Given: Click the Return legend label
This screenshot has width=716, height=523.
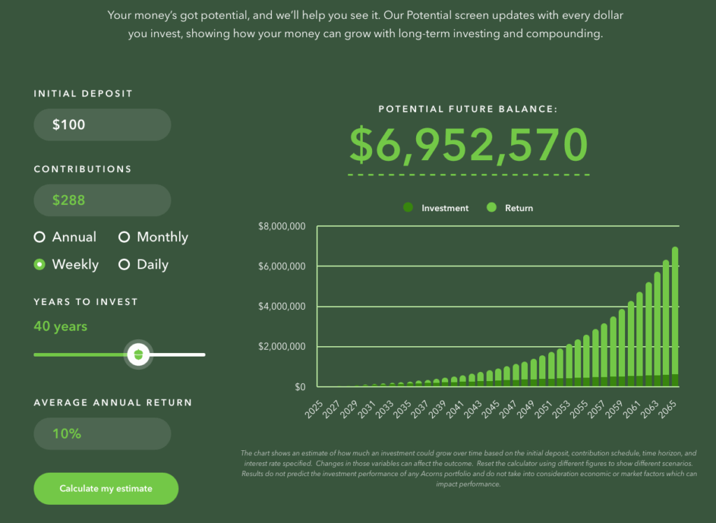Looking at the screenshot, I should (519, 208).
